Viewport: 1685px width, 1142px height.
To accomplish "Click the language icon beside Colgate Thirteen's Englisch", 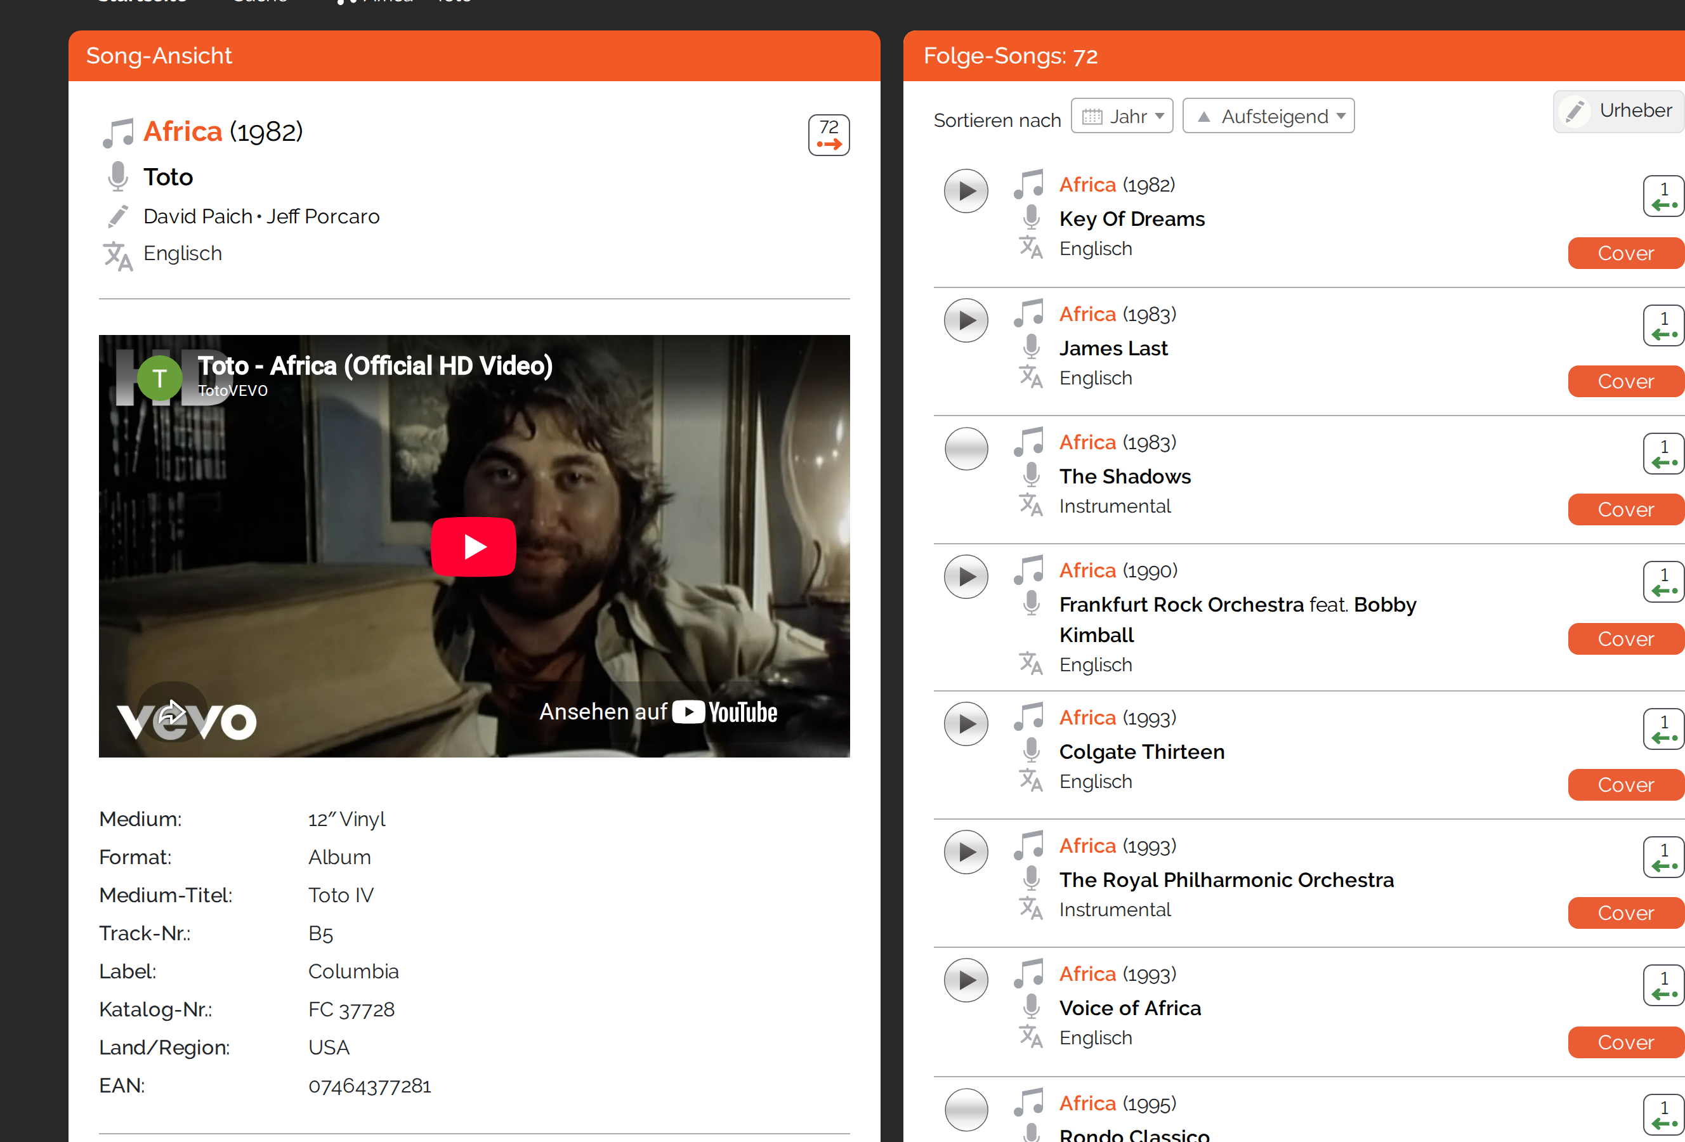I will 1031,781.
